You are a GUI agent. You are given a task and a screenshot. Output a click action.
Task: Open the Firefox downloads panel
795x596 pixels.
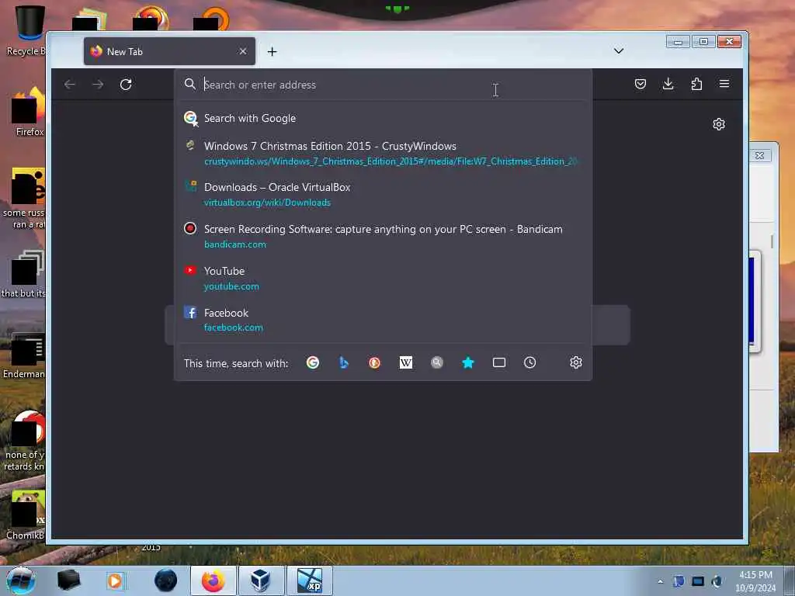pyautogui.click(x=668, y=84)
